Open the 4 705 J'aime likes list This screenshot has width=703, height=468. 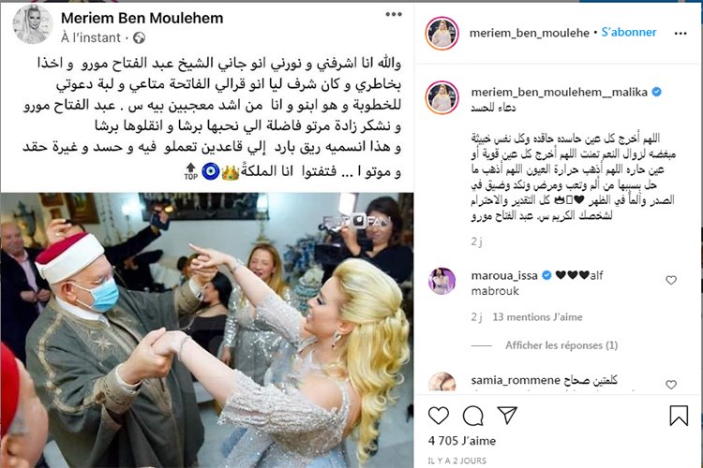click(x=462, y=441)
